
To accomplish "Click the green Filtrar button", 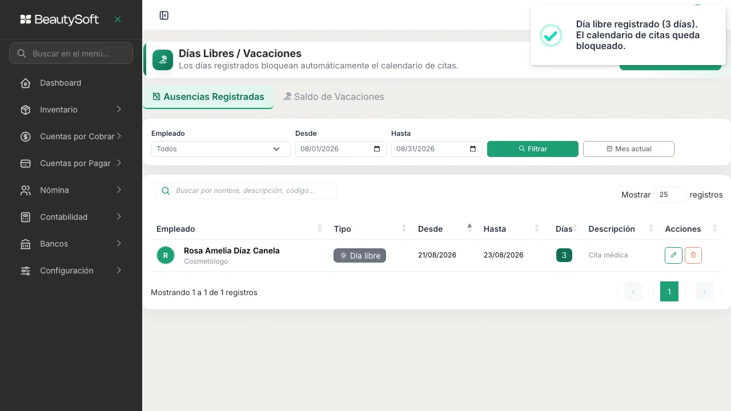I will (x=533, y=149).
